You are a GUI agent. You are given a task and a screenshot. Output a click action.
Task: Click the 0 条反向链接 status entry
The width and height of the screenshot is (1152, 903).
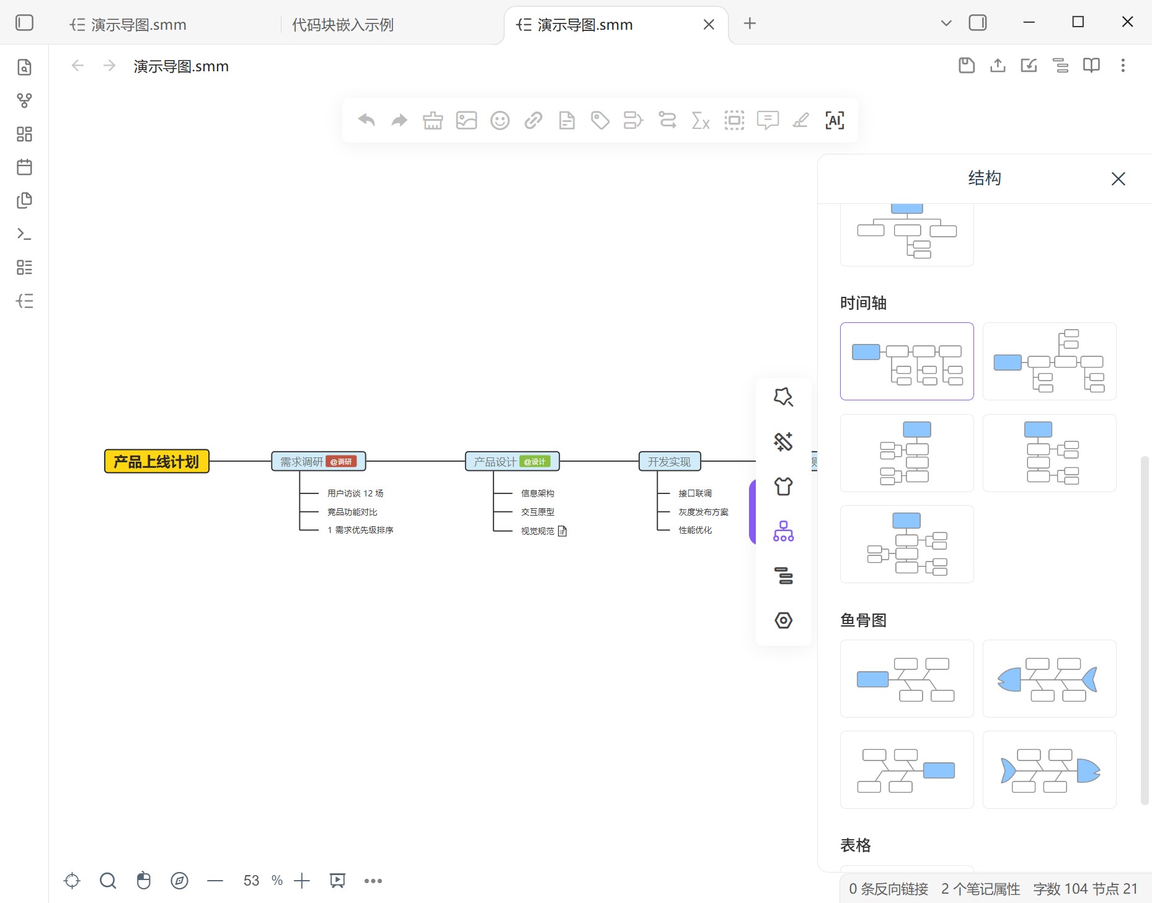click(x=888, y=889)
